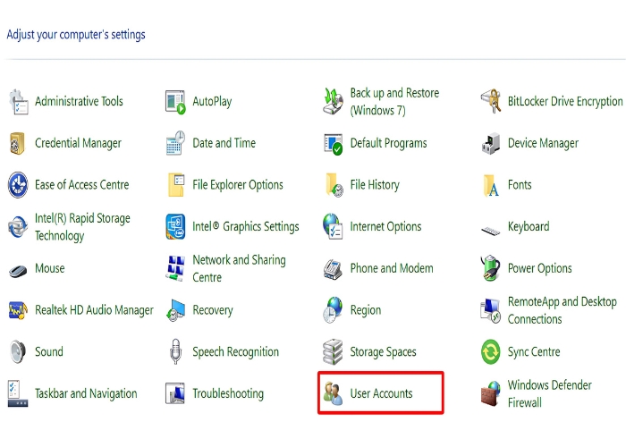This screenshot has width=626, height=447.
Task: Click the User Accounts icon
Action: 334,393
